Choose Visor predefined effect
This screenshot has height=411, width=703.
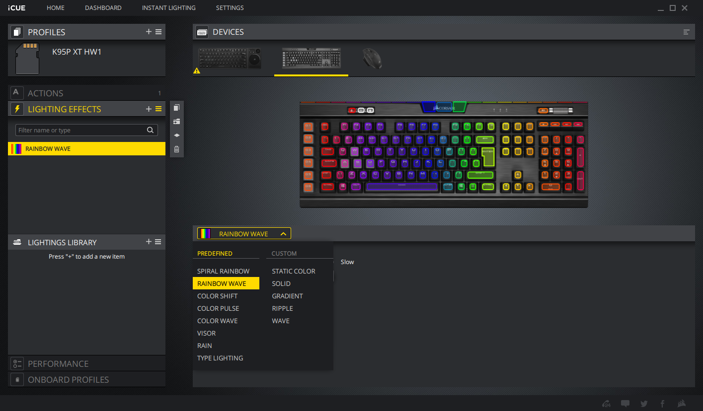(226, 333)
